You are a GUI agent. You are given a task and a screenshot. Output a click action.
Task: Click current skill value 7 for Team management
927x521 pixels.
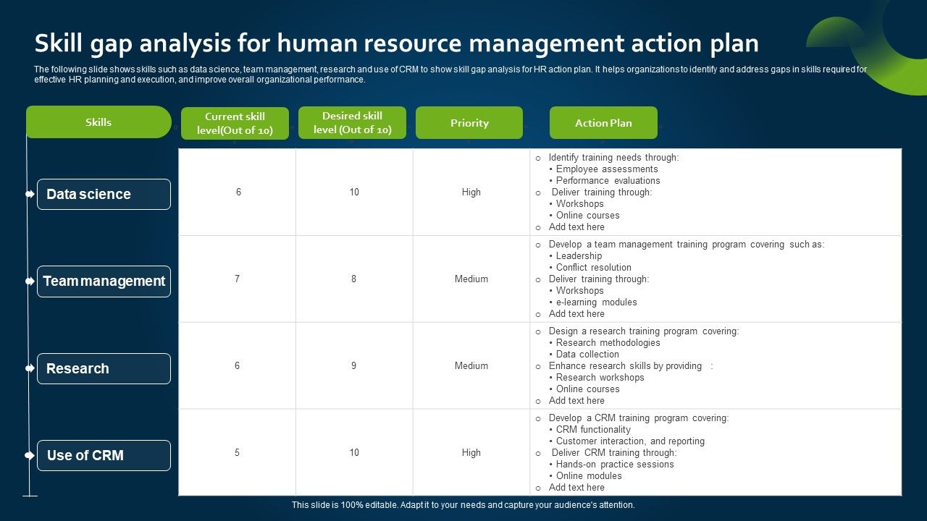click(237, 279)
